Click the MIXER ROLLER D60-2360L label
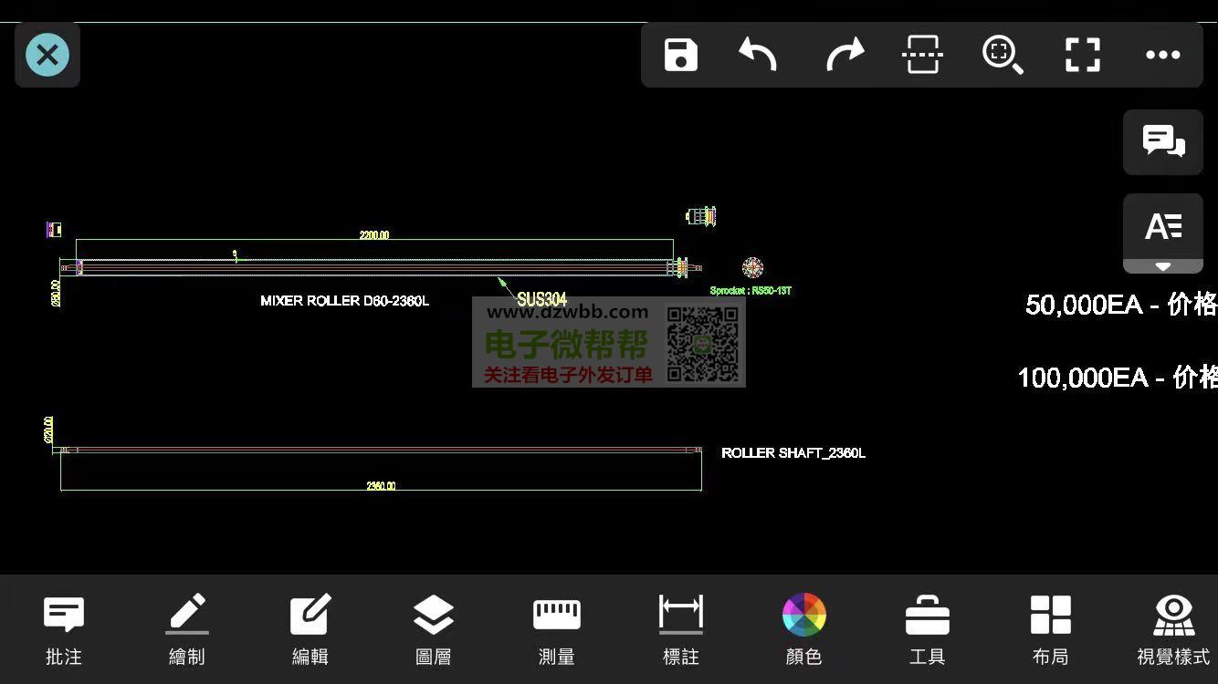Viewport: 1218px width, 684px height. pos(344,301)
